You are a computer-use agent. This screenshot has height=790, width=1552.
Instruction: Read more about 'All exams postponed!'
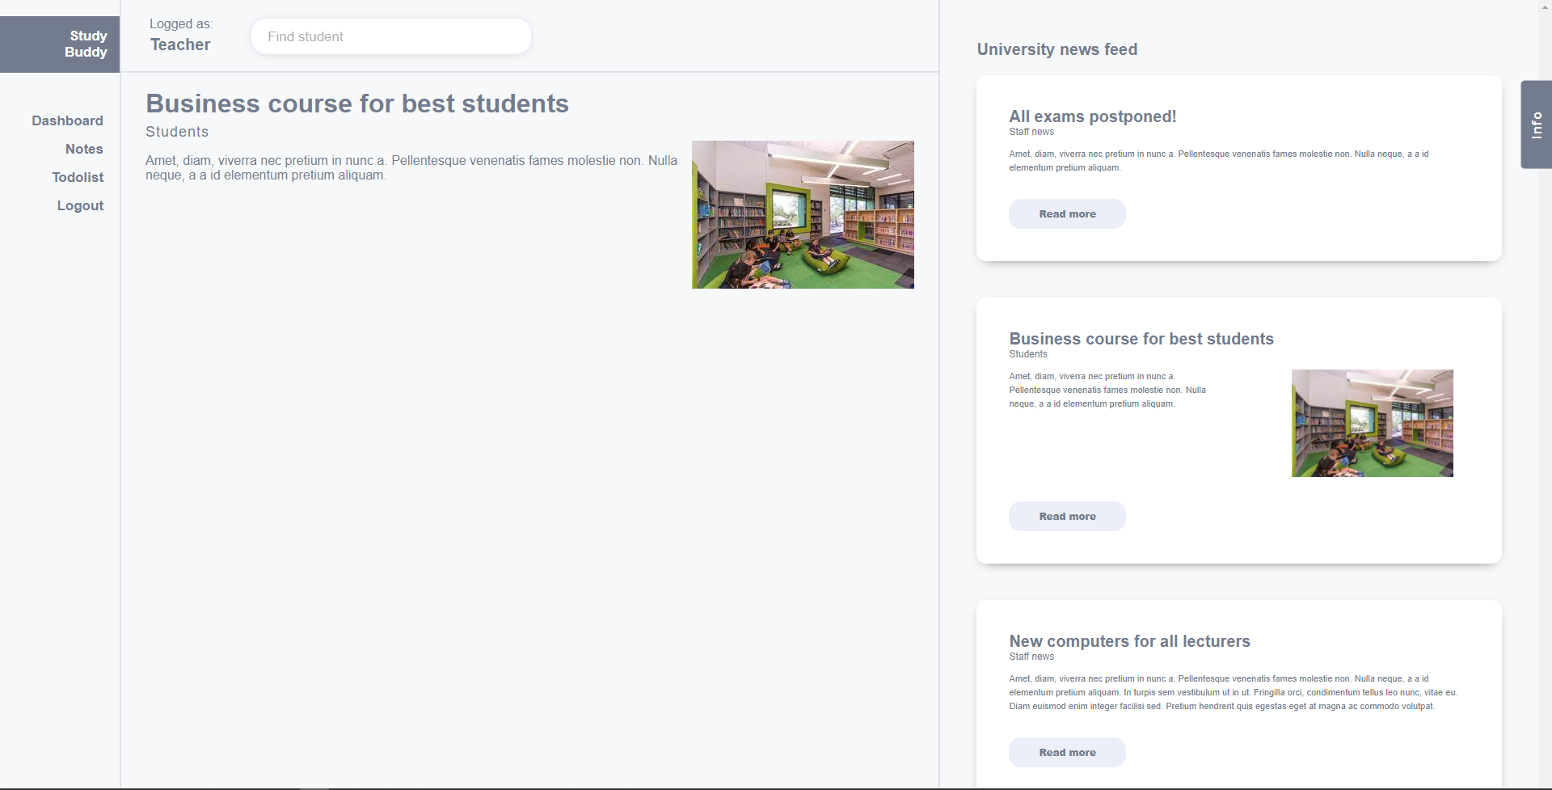coord(1066,213)
